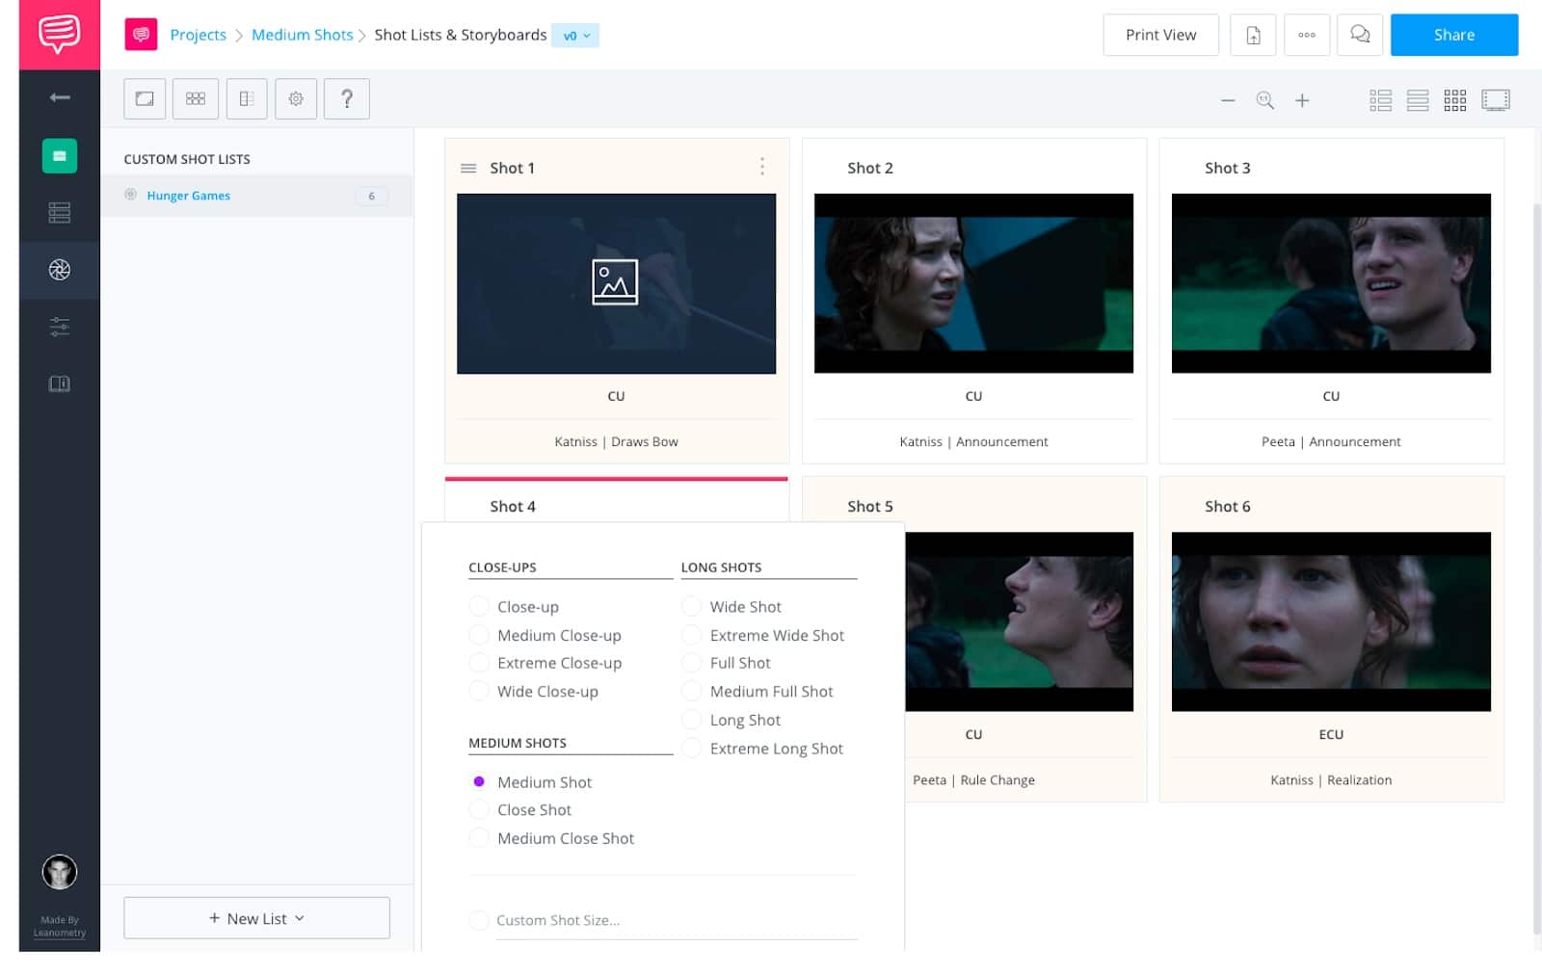Click the Shot 1 drag handle icon
The height and width of the screenshot is (975, 1542).
coord(468,168)
